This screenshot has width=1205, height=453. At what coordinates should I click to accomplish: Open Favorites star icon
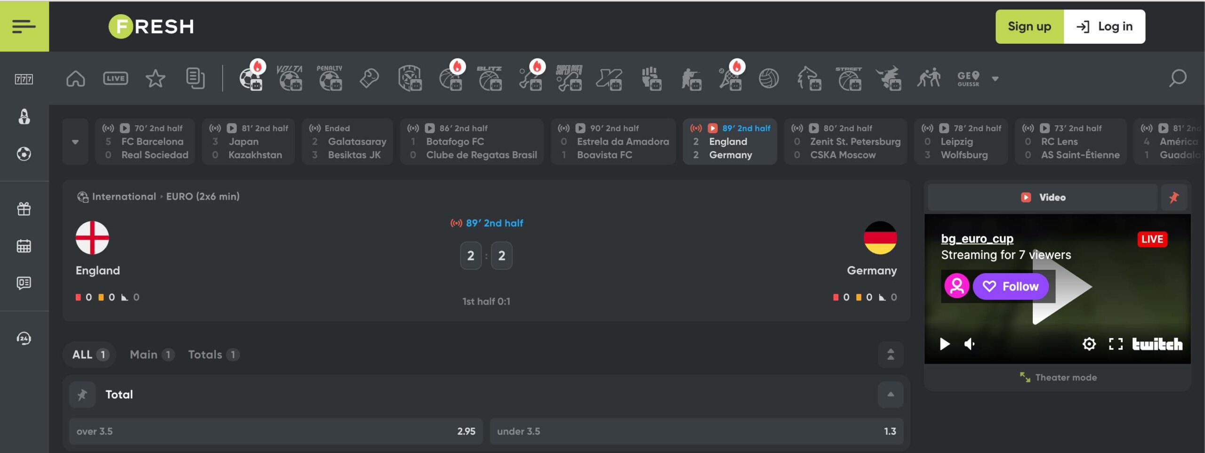[155, 78]
